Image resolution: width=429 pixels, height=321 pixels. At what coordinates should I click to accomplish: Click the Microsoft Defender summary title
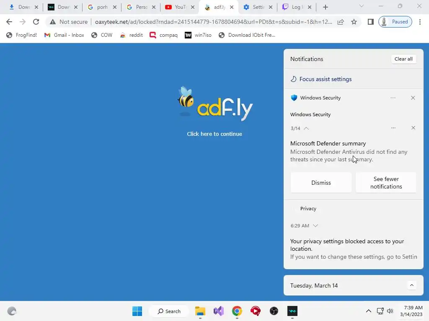(328, 144)
